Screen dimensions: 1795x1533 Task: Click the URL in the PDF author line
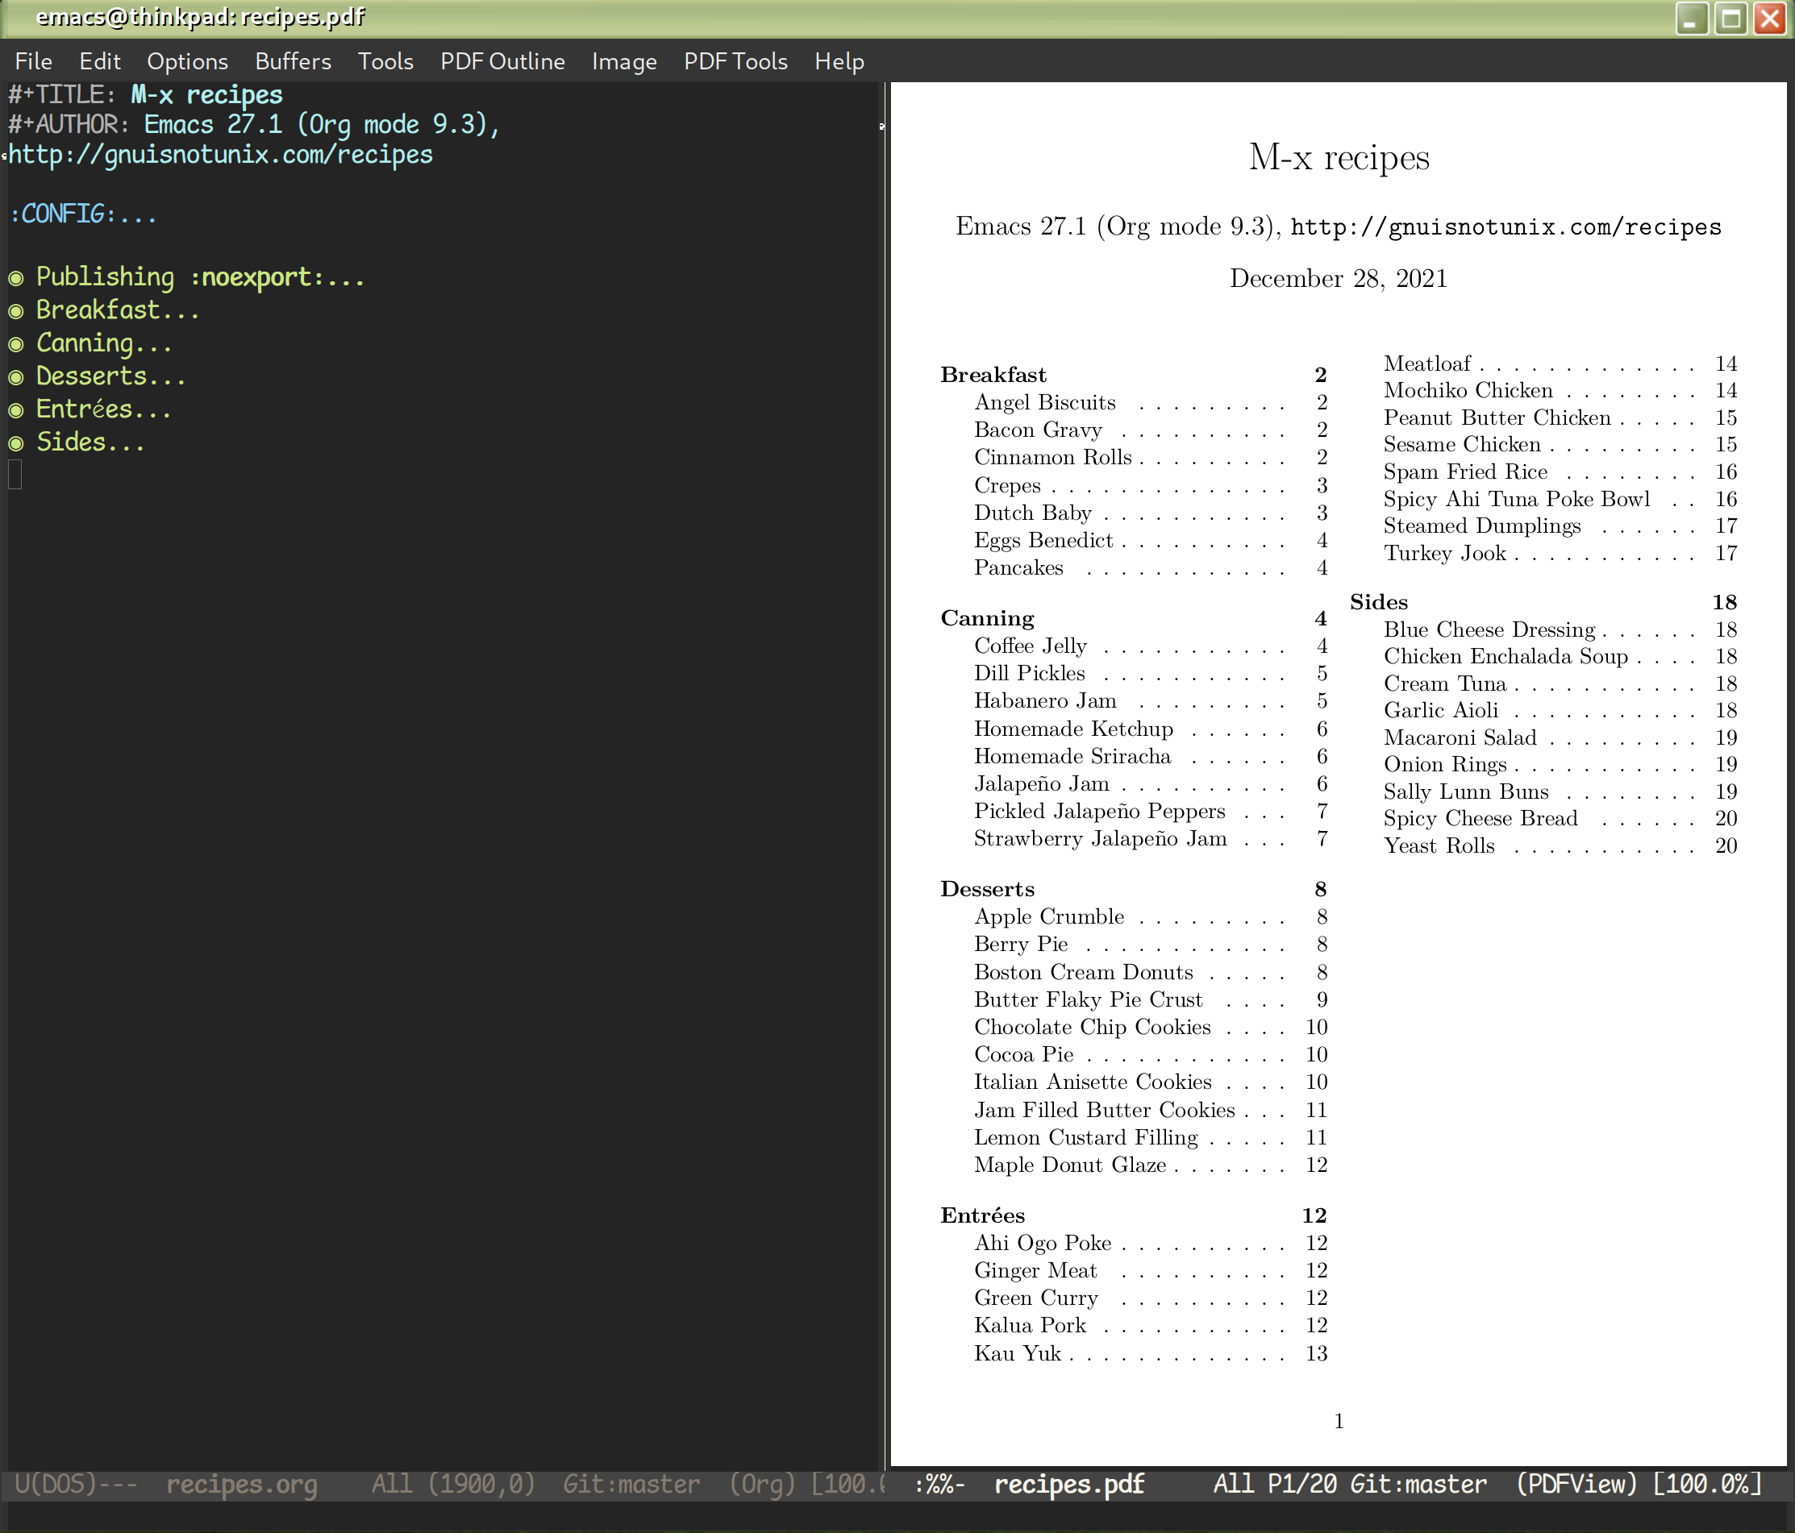[x=1506, y=227]
